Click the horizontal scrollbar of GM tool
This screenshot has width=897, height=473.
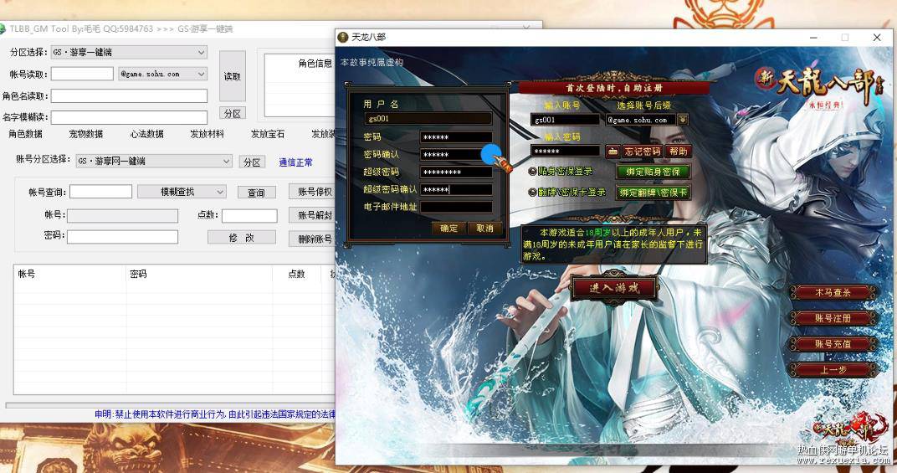pos(171,405)
